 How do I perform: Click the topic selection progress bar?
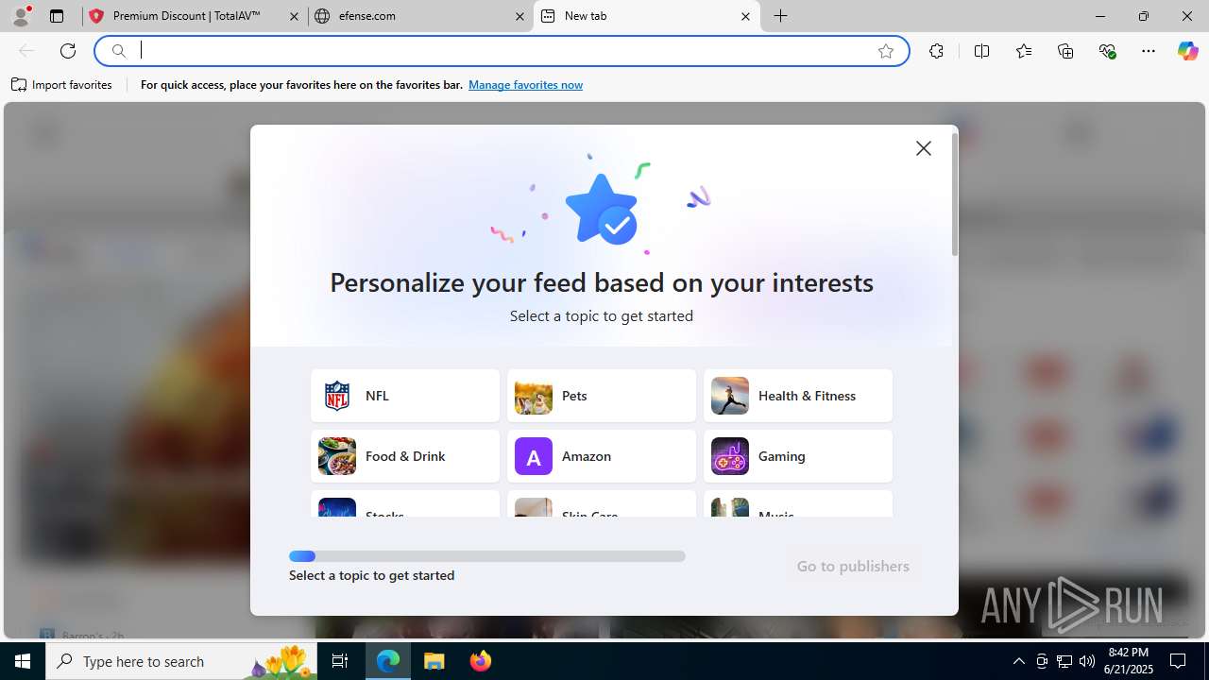pos(487,556)
